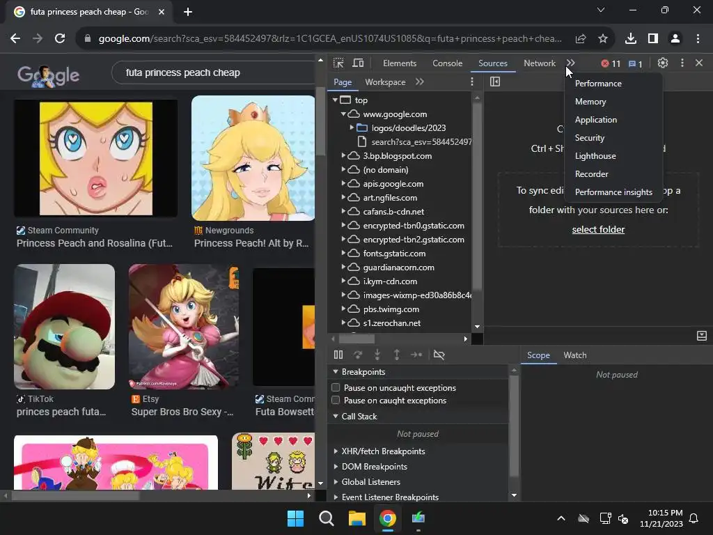Open Chrome downloads icon
The height and width of the screenshot is (535, 713).
pos(631,39)
